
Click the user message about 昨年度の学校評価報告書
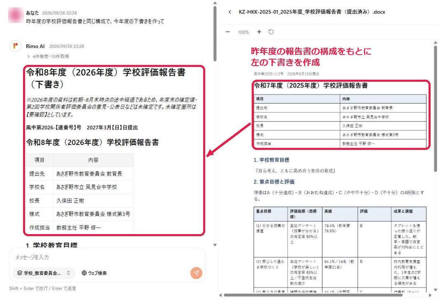tap(95, 21)
